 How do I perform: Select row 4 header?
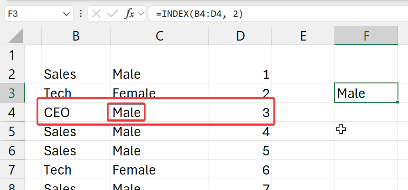(12, 112)
